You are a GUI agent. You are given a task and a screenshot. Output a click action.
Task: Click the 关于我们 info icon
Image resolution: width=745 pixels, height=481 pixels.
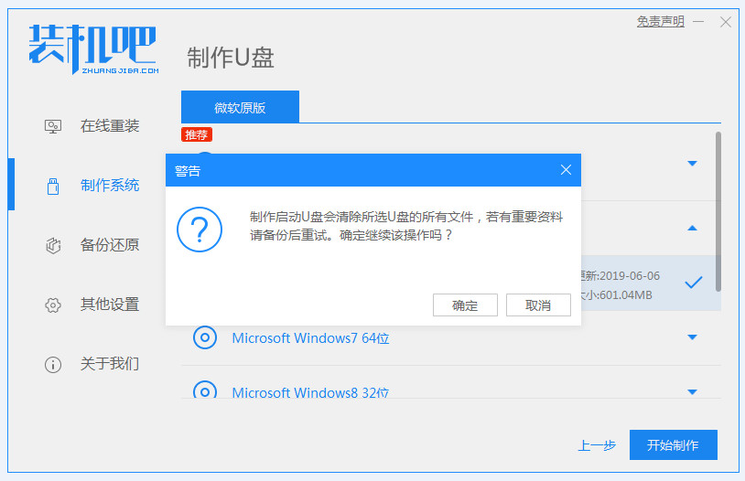click(53, 365)
